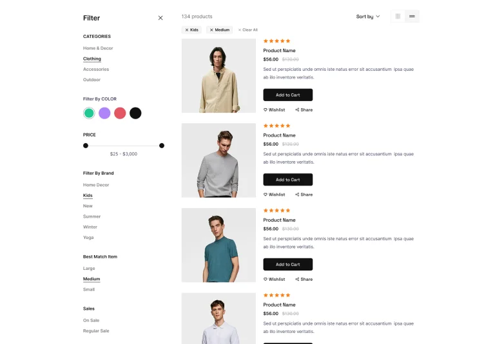Switch to list view layout icon
Screen dimensions: 495x344
[412, 16]
